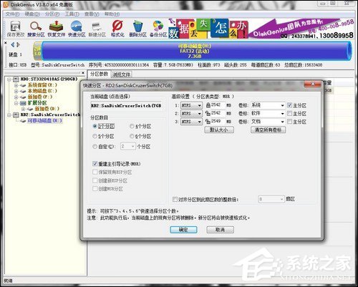
Task: Open the 硬盘(D) menu
Action: point(32,14)
